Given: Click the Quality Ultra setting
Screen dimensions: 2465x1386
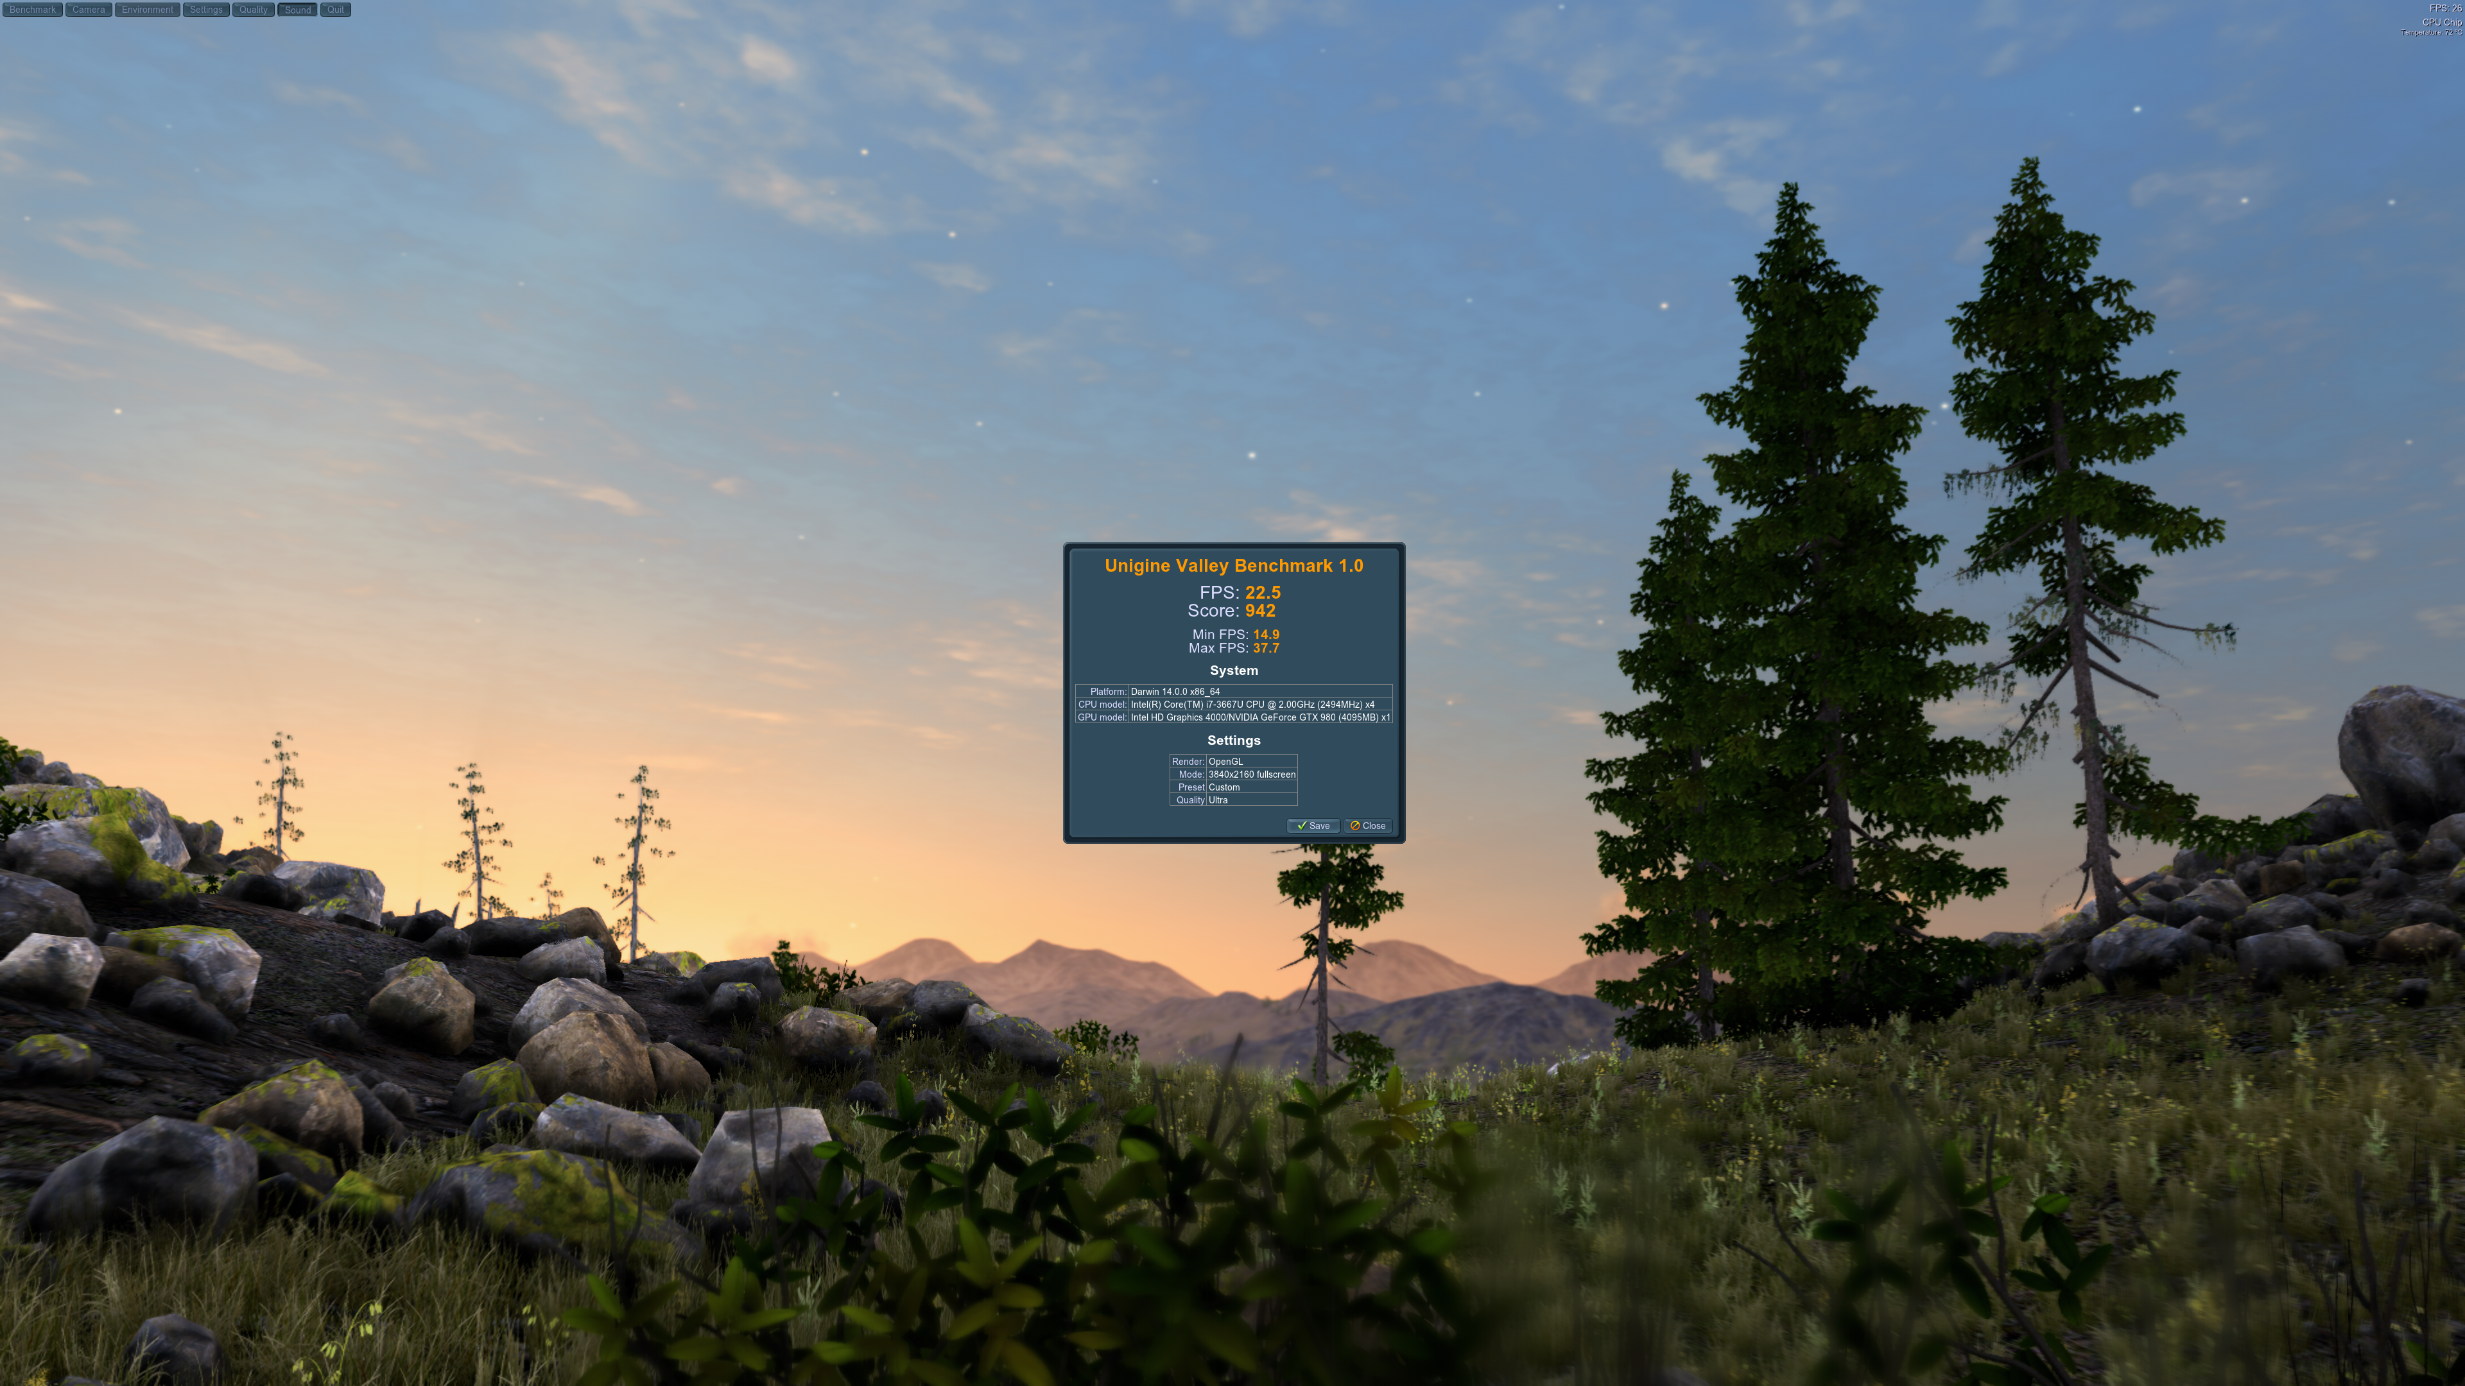Looking at the screenshot, I should click(1249, 799).
